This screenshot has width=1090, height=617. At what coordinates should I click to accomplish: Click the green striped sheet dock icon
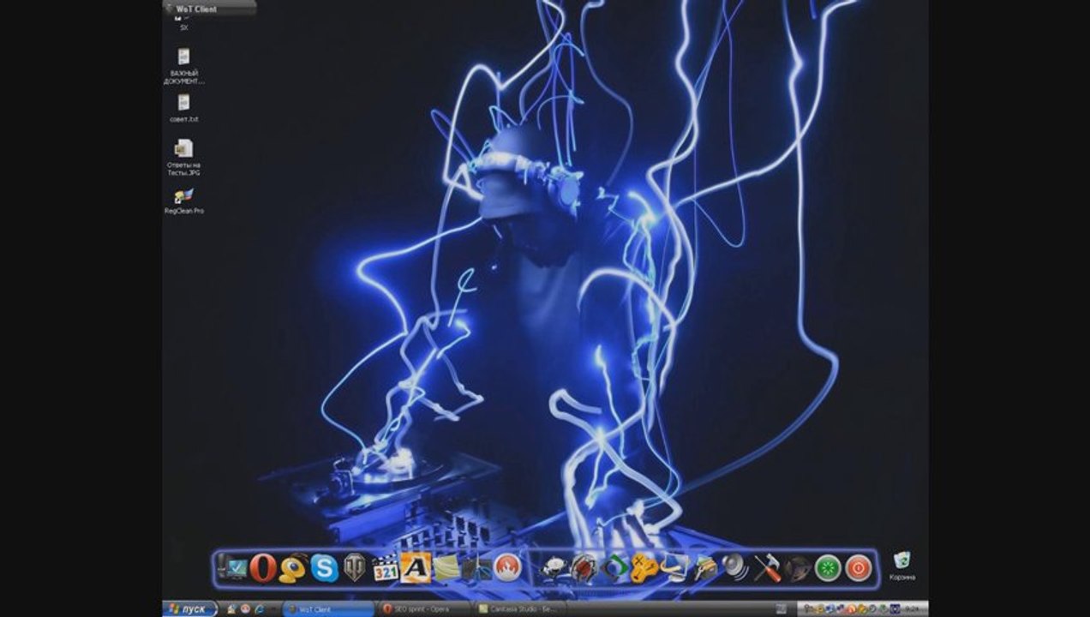point(446,567)
